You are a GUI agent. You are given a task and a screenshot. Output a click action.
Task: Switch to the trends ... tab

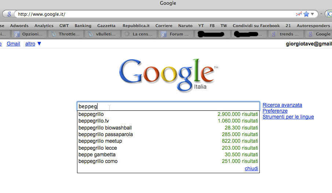(286, 34)
